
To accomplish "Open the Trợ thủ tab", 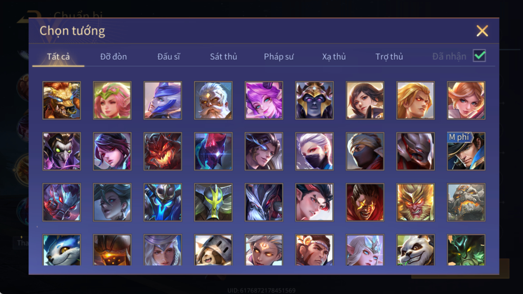I will coord(389,57).
